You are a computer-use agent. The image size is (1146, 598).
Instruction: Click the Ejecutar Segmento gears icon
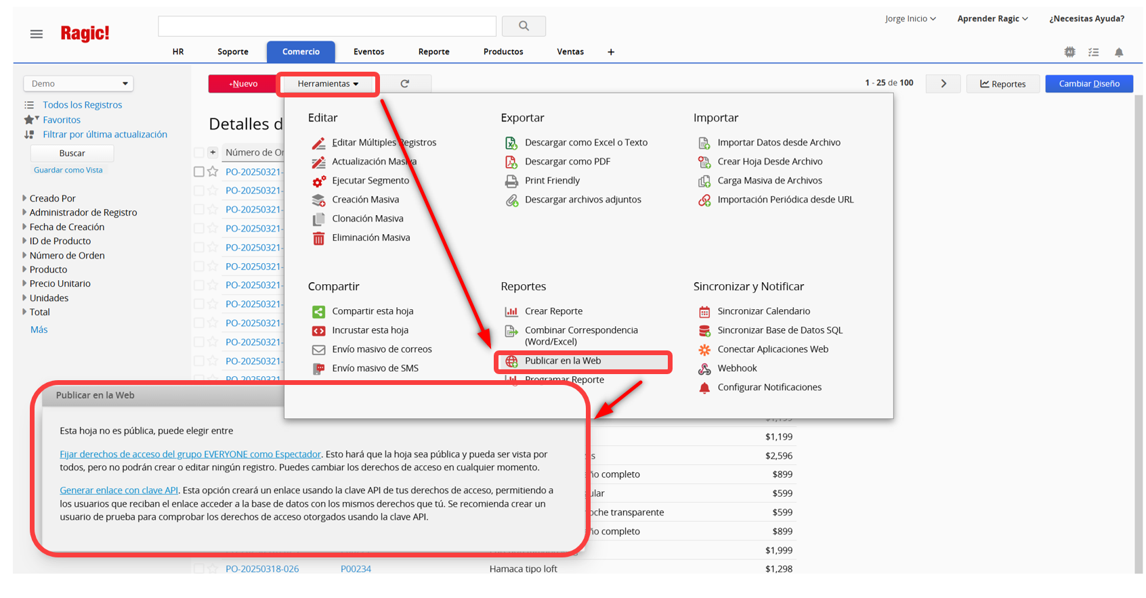coord(318,181)
